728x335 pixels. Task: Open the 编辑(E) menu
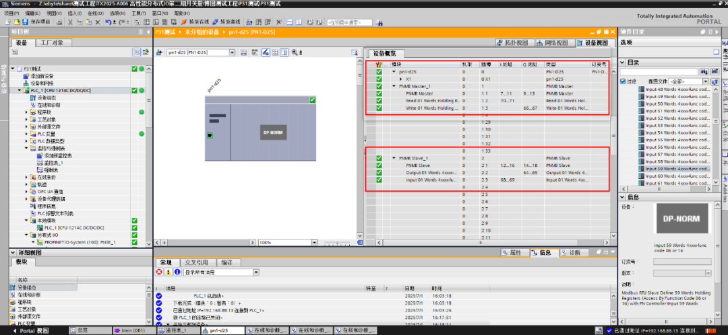[32, 13]
